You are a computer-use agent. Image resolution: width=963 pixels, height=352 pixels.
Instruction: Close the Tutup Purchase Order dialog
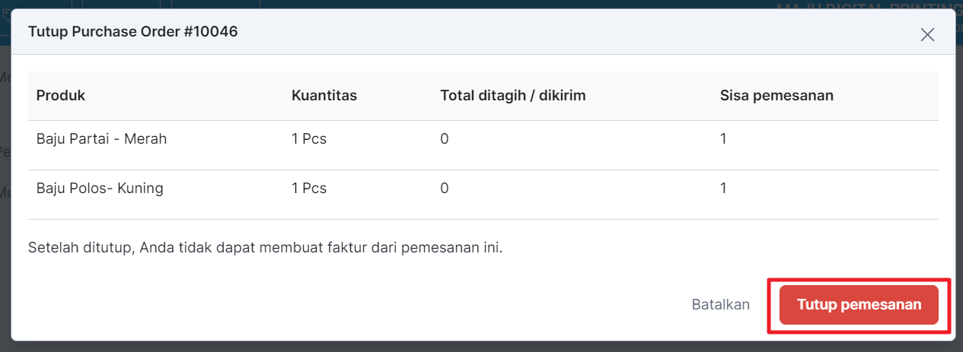tap(926, 34)
